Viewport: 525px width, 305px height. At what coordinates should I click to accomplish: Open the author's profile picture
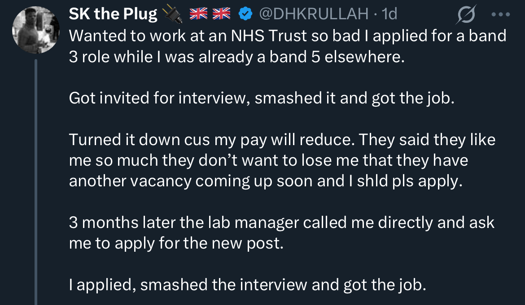[35, 30]
